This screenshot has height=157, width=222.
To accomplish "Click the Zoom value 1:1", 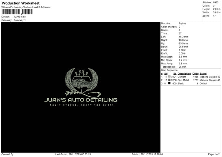I will pos(215,16).
